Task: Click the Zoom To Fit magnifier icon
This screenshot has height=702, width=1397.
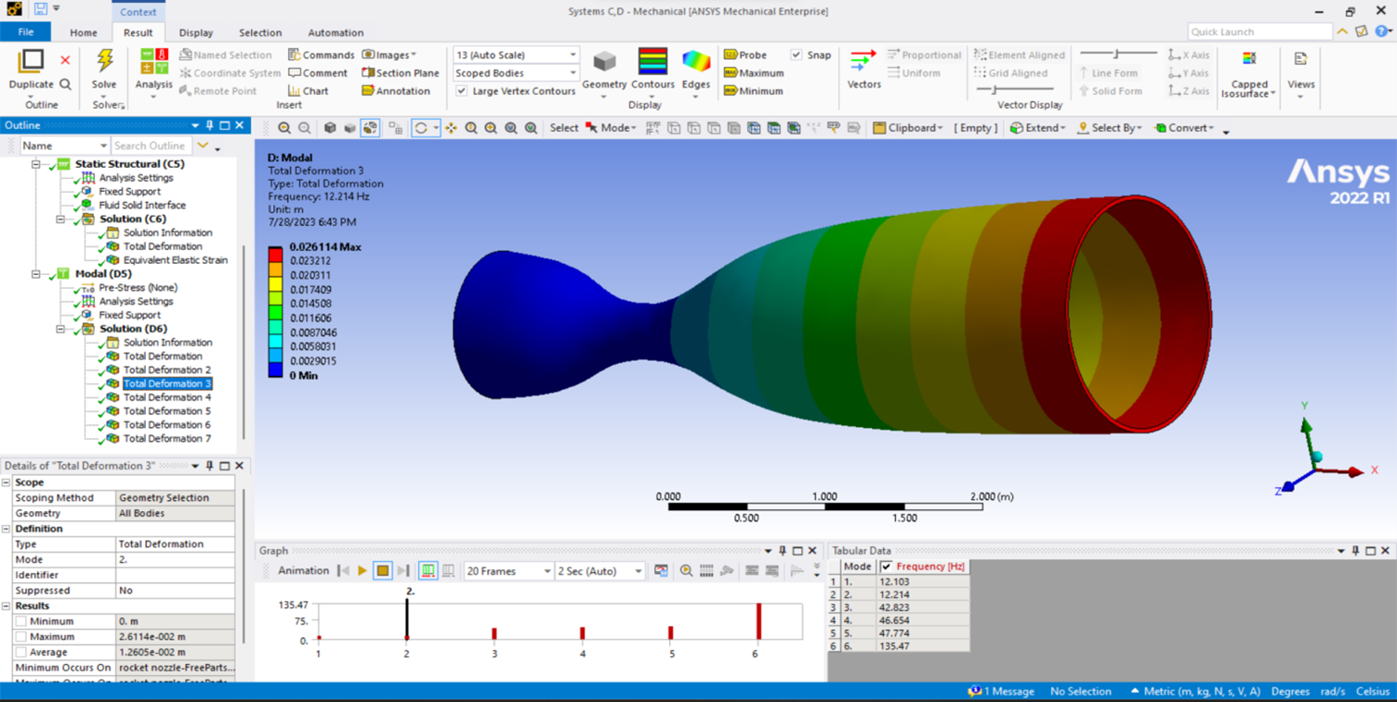Action: click(x=510, y=128)
